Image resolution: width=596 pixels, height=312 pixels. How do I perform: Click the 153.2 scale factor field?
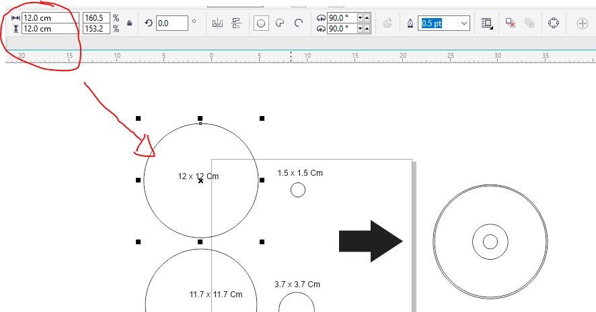[97, 28]
